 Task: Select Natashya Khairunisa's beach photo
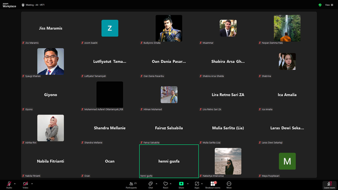pyautogui.click(x=228, y=161)
